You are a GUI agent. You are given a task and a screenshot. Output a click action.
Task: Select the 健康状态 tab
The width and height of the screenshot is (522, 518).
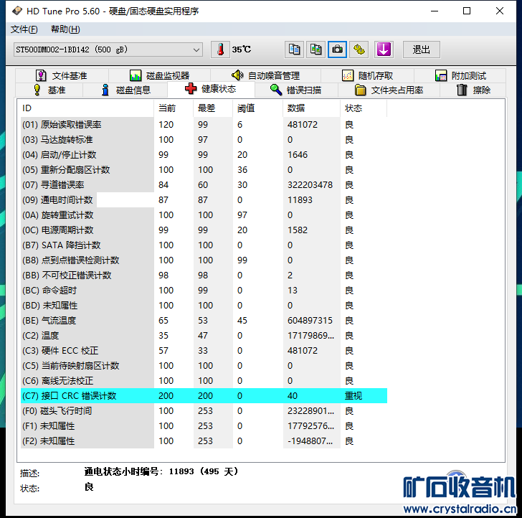pyautogui.click(x=211, y=89)
